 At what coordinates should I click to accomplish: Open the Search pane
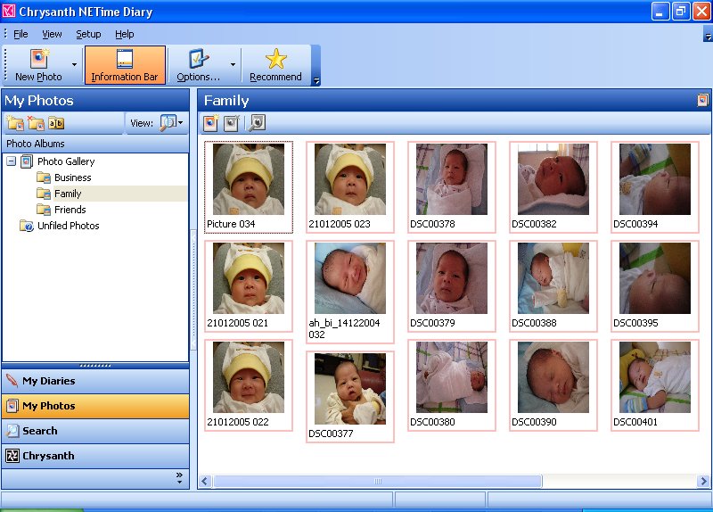pyautogui.click(x=95, y=431)
